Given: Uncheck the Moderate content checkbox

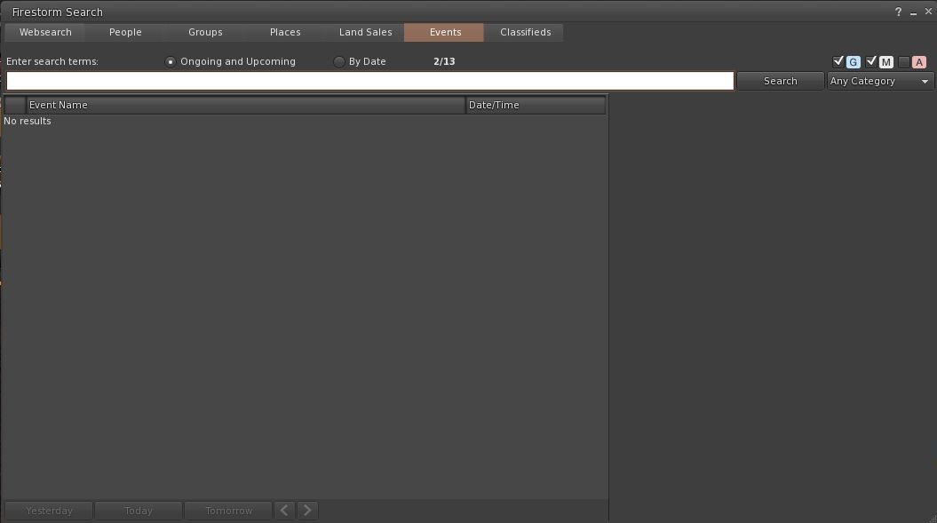Looking at the screenshot, I should pyautogui.click(x=871, y=61).
